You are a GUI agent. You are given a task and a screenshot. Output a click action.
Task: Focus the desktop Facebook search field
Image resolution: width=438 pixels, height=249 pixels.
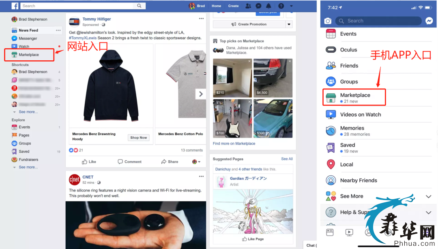(x=77, y=6)
